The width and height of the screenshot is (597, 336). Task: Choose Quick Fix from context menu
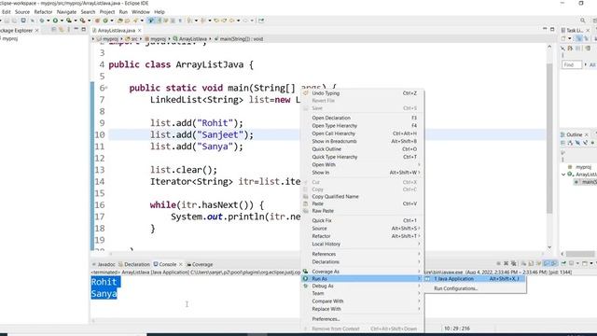coord(322,220)
